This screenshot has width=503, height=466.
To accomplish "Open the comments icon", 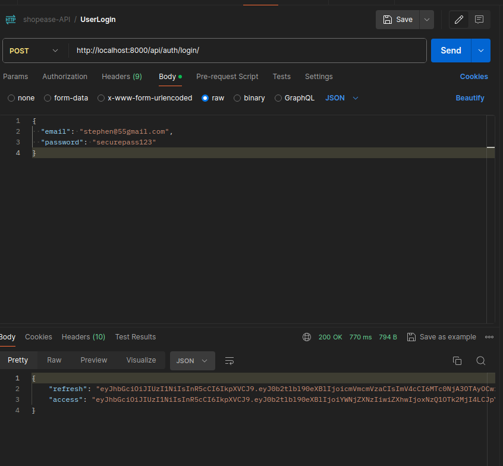I will [x=479, y=20].
